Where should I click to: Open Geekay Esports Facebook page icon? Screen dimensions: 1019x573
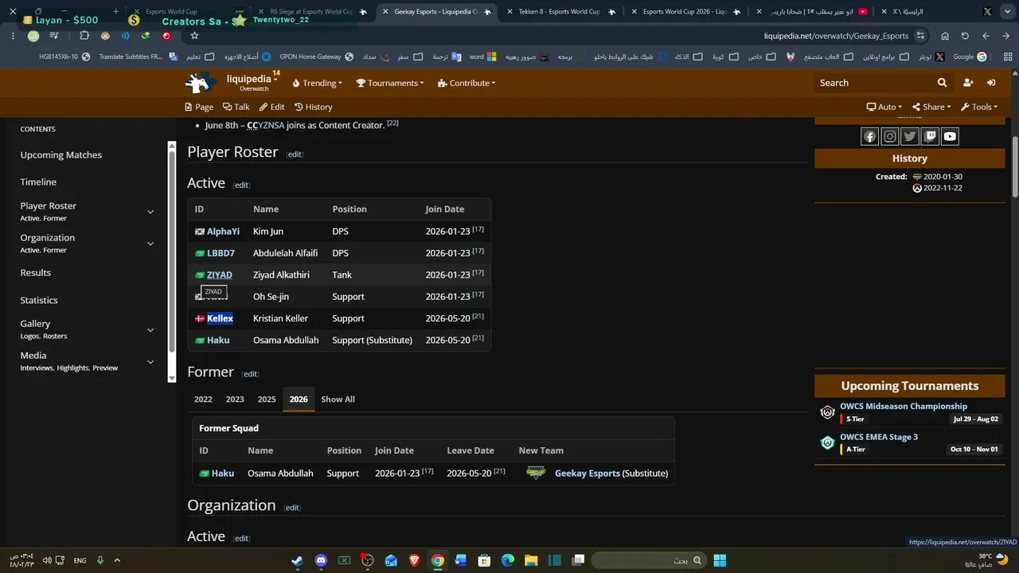click(x=870, y=137)
